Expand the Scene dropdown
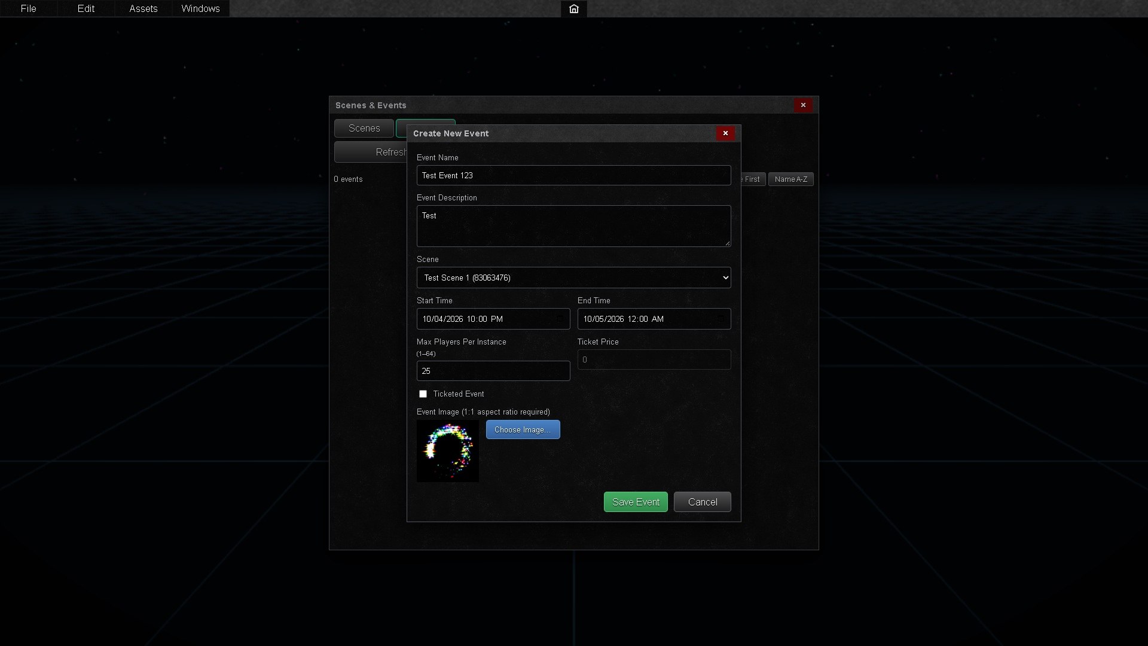 (x=573, y=278)
